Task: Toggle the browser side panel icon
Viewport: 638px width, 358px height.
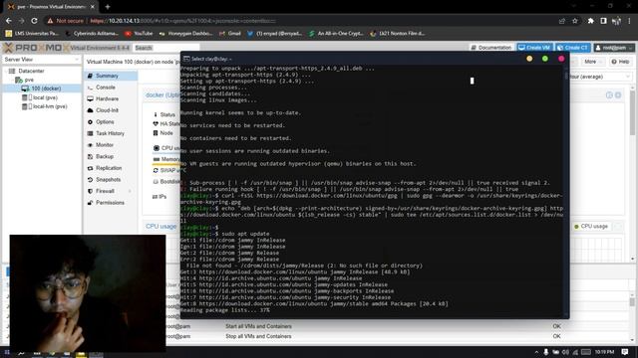Action: tap(604, 21)
